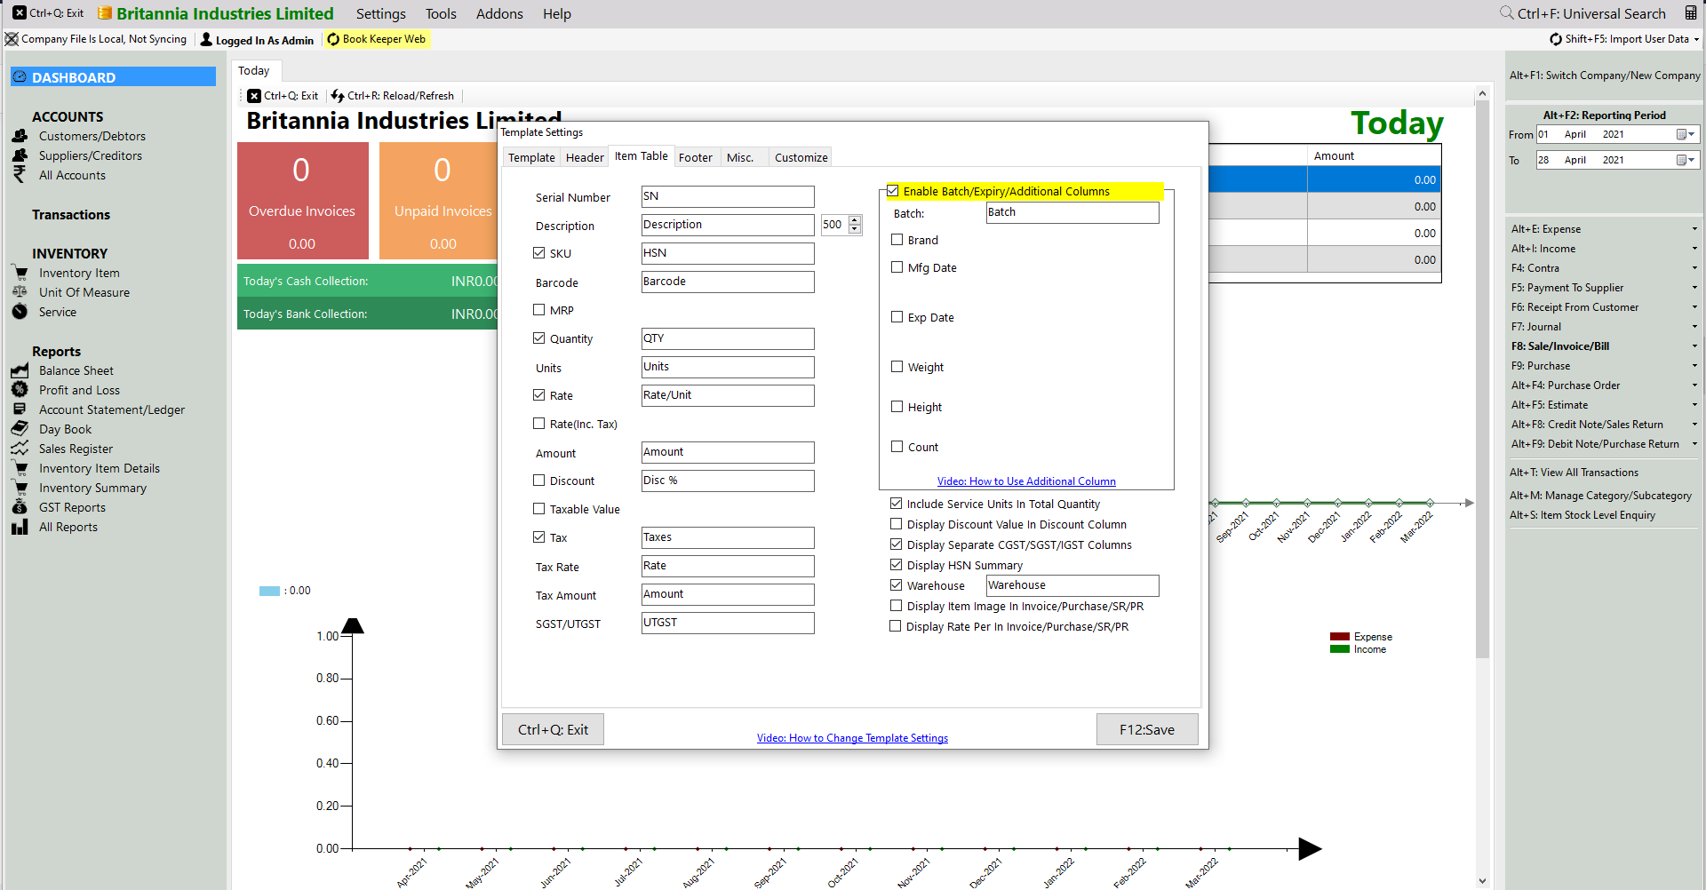
Task: Click the Income green legend swatch
Action: 1340,649
